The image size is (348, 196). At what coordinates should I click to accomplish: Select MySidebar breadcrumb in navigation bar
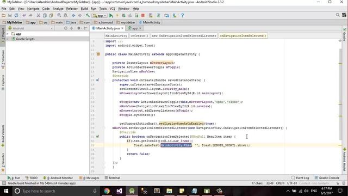(13, 22)
